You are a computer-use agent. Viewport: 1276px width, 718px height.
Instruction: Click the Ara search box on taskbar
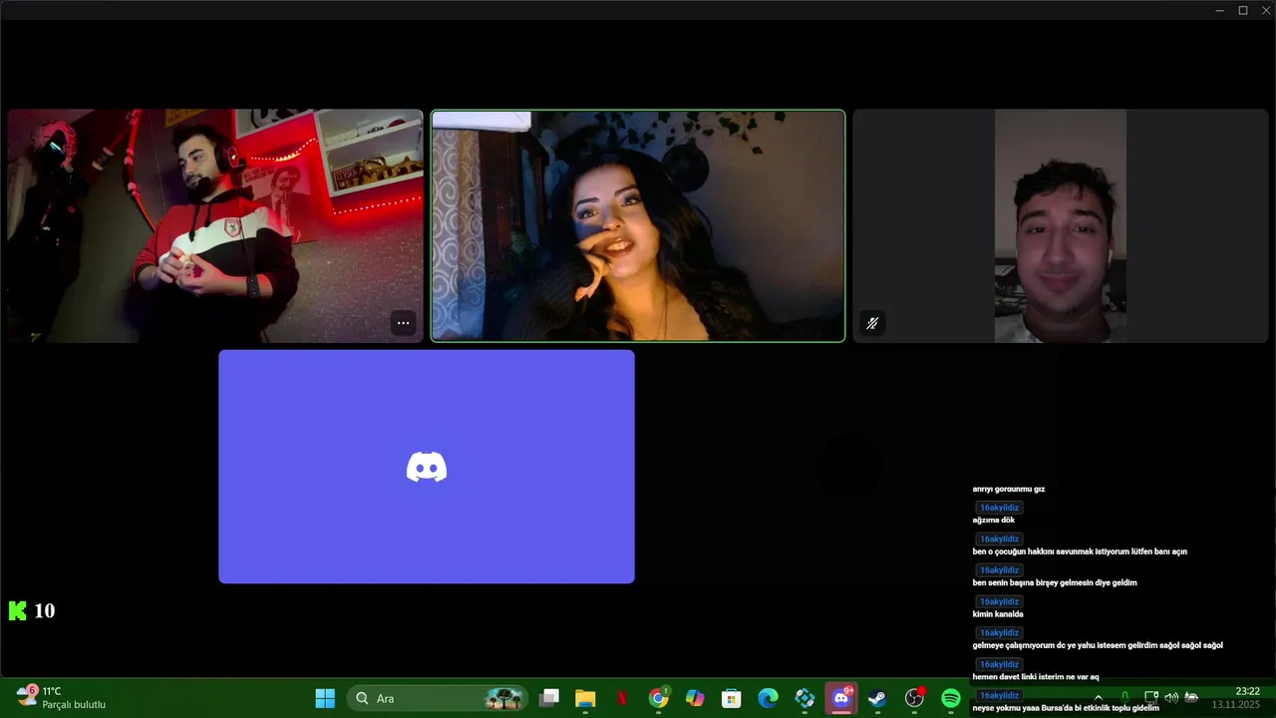coord(438,698)
